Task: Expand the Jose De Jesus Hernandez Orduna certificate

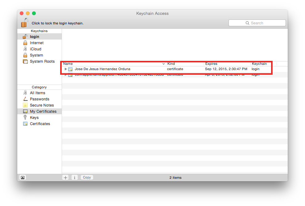Action: coord(66,69)
